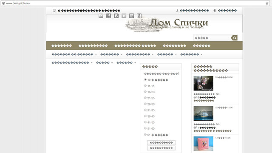Click the heart icon in the top bar
272x153 pixels.
pyautogui.click(x=54, y=11)
